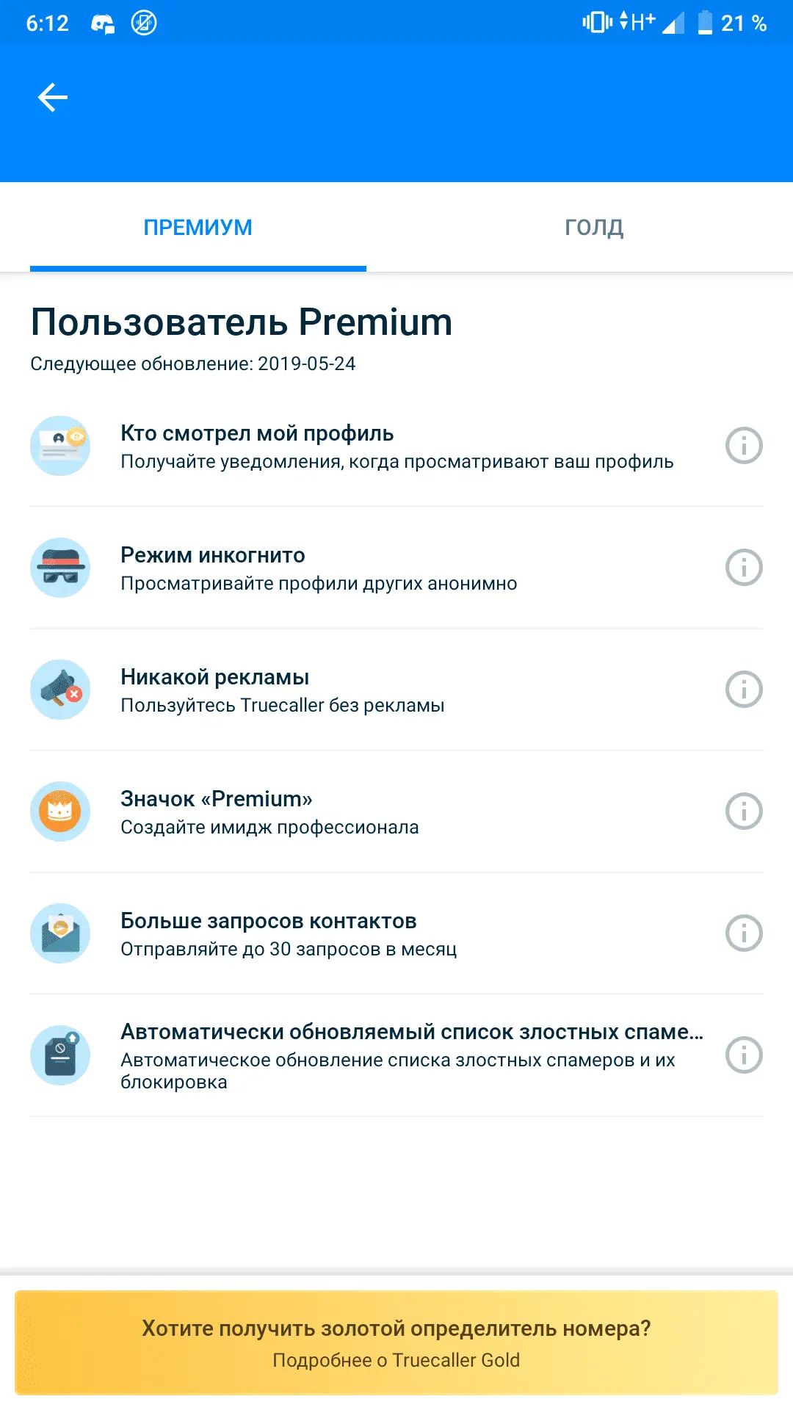793x1410 pixels.
Task: Show details for 'Больше запросов контактов'
Action: pyautogui.click(x=744, y=933)
